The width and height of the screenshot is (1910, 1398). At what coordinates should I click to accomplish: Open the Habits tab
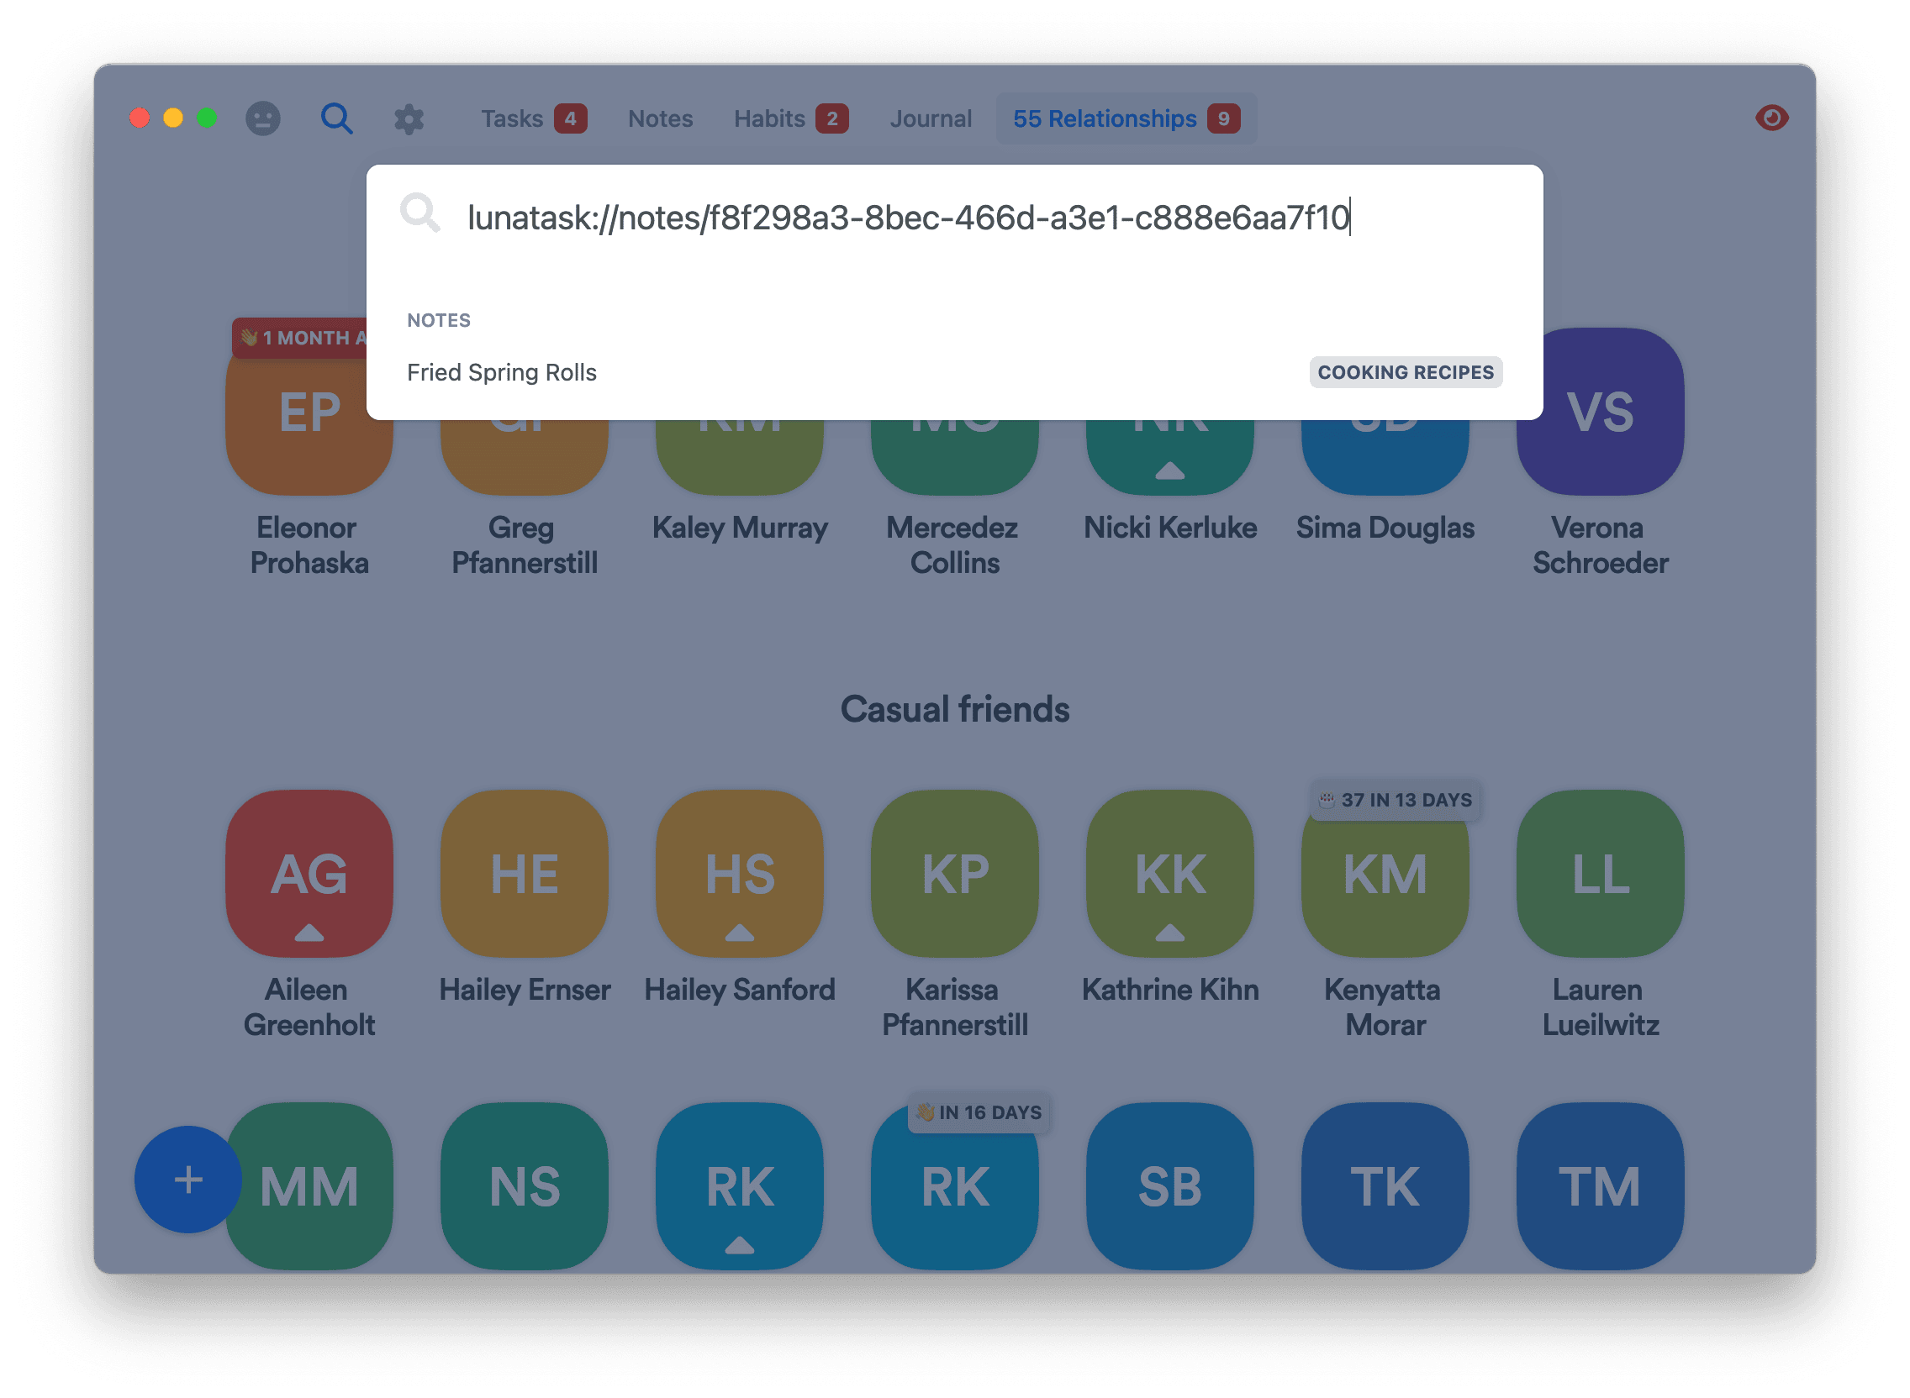pyautogui.click(x=768, y=118)
